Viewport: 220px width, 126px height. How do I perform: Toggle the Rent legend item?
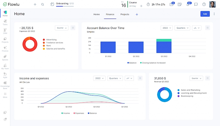47,46
